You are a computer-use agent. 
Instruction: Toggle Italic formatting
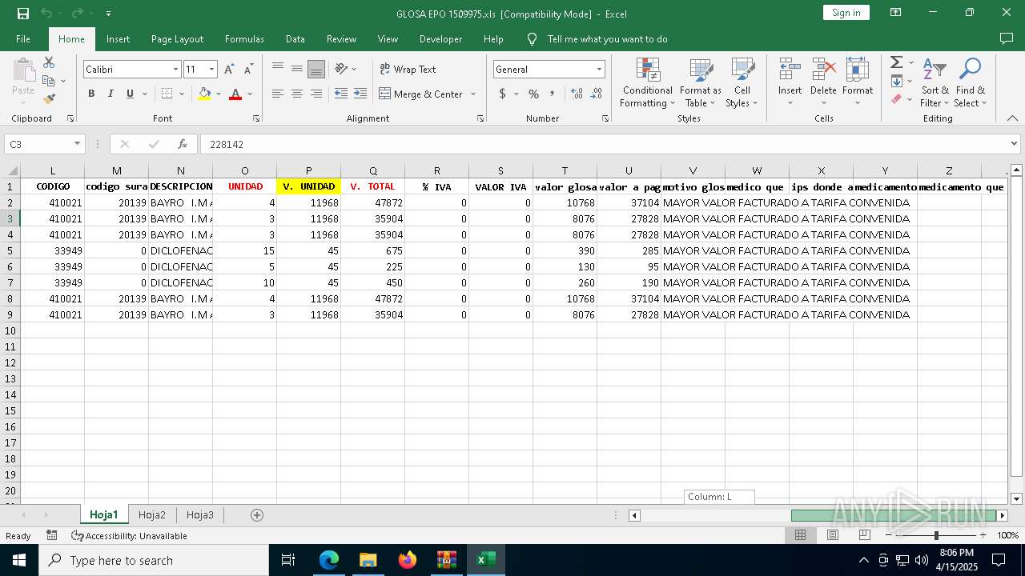pos(111,94)
